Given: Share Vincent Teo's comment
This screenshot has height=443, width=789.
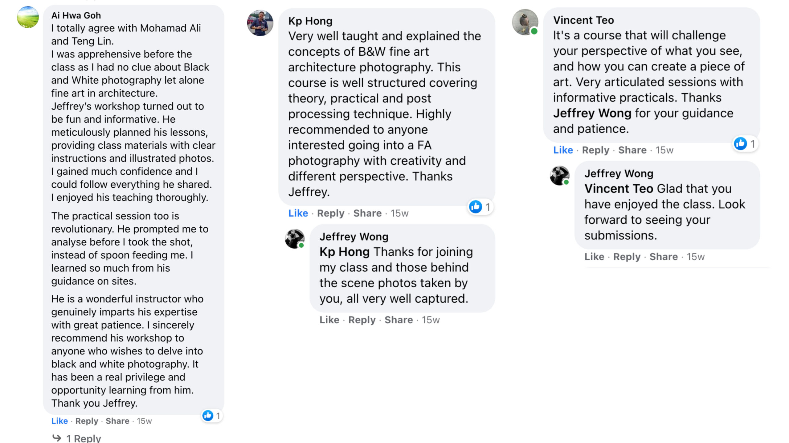Looking at the screenshot, I should [x=632, y=150].
